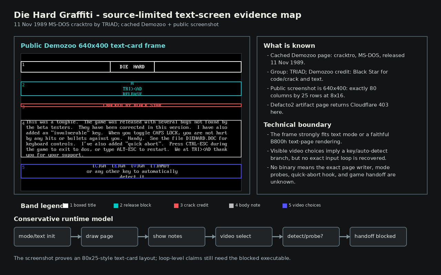Click the 'No binary means' bullet

click(x=331, y=175)
